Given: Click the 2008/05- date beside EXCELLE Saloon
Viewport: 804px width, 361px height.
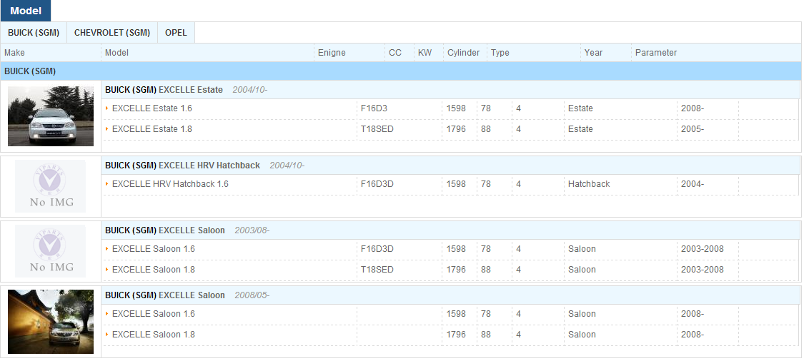Looking at the screenshot, I should tap(252, 295).
